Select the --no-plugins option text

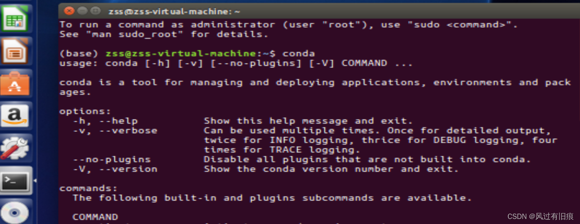click(112, 159)
